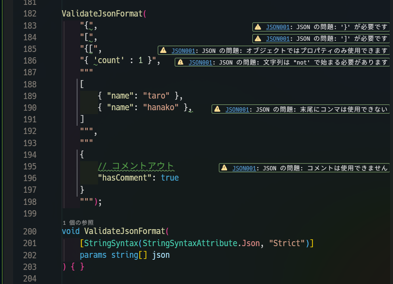Screen dimensions: 393x284
Task: Click the "taro" value on line 189
Action: tap(156, 96)
